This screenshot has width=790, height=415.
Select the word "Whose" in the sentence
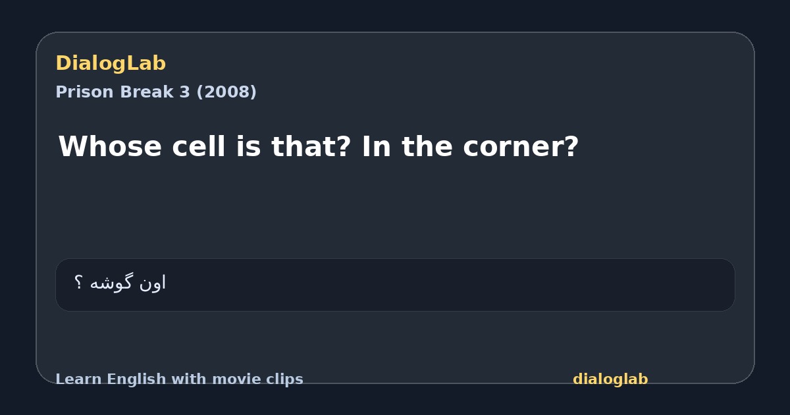(110, 146)
